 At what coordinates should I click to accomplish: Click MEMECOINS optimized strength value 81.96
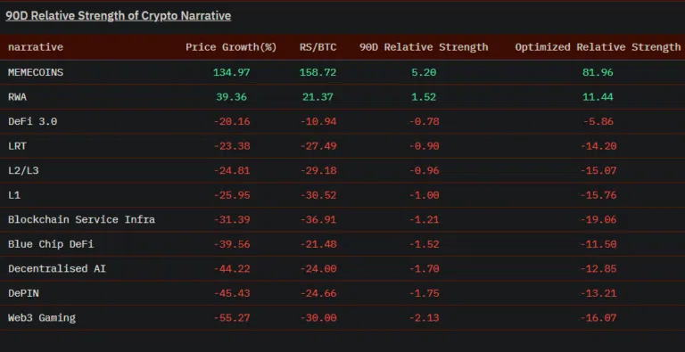click(598, 72)
